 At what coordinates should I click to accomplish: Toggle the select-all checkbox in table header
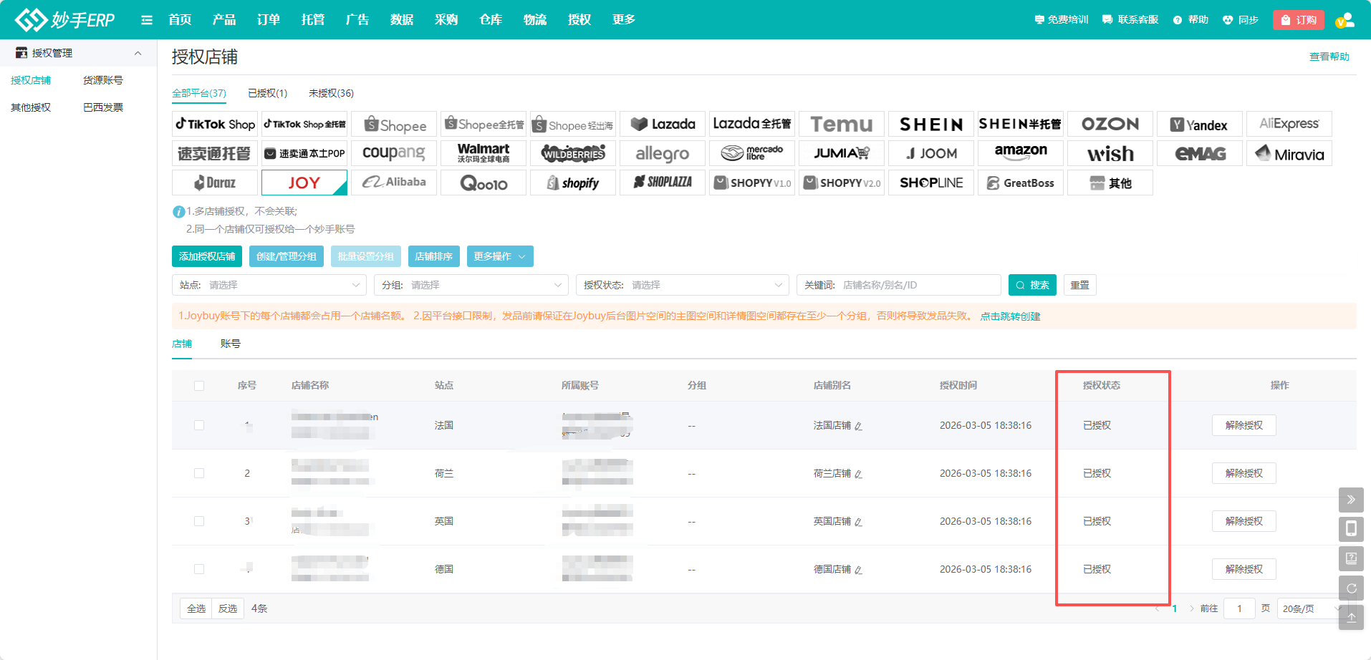pos(199,386)
